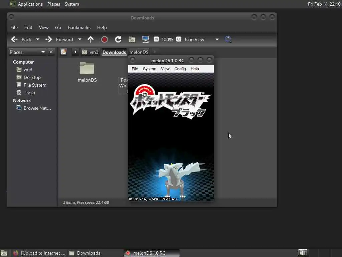The height and width of the screenshot is (257, 342).
Task: Open the melonDS folder icon
Action: pyautogui.click(x=87, y=68)
